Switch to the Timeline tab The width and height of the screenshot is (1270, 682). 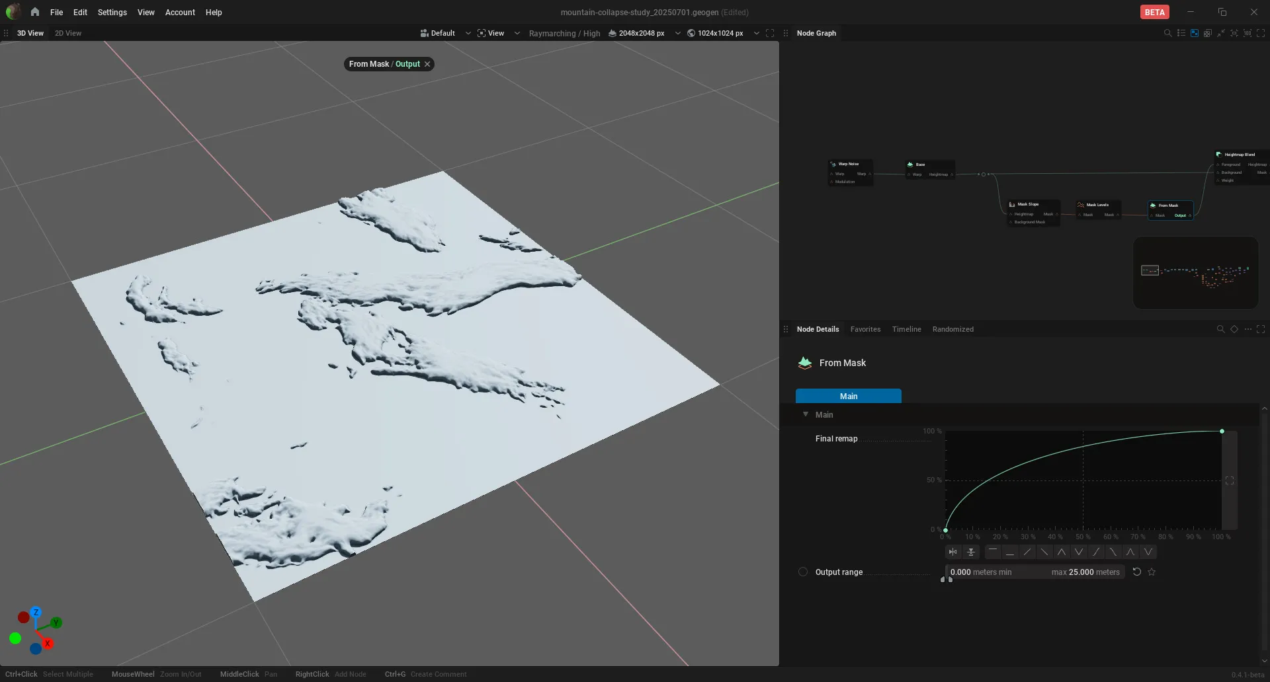pos(906,329)
